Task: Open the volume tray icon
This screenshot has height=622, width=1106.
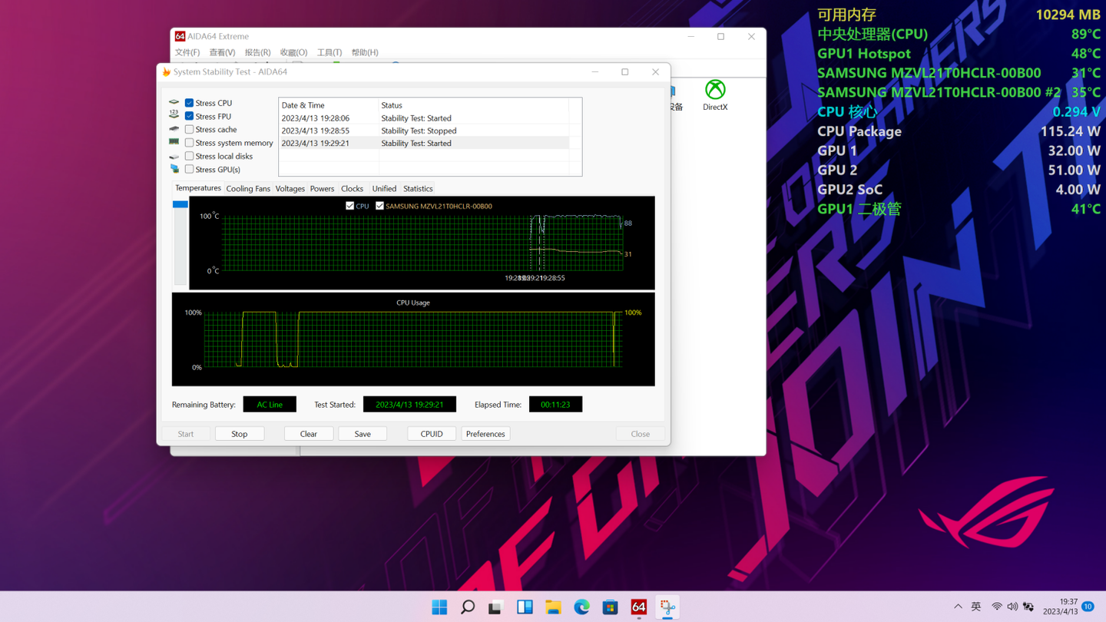Action: (1012, 607)
